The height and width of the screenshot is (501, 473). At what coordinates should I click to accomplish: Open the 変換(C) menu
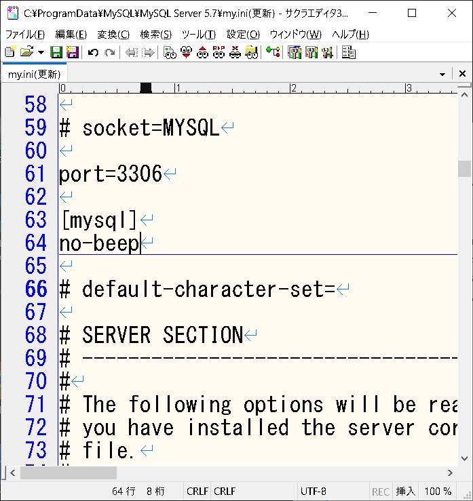coord(113,34)
